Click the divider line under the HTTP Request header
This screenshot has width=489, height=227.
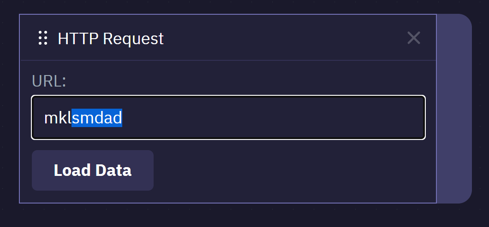pyautogui.click(x=228, y=60)
